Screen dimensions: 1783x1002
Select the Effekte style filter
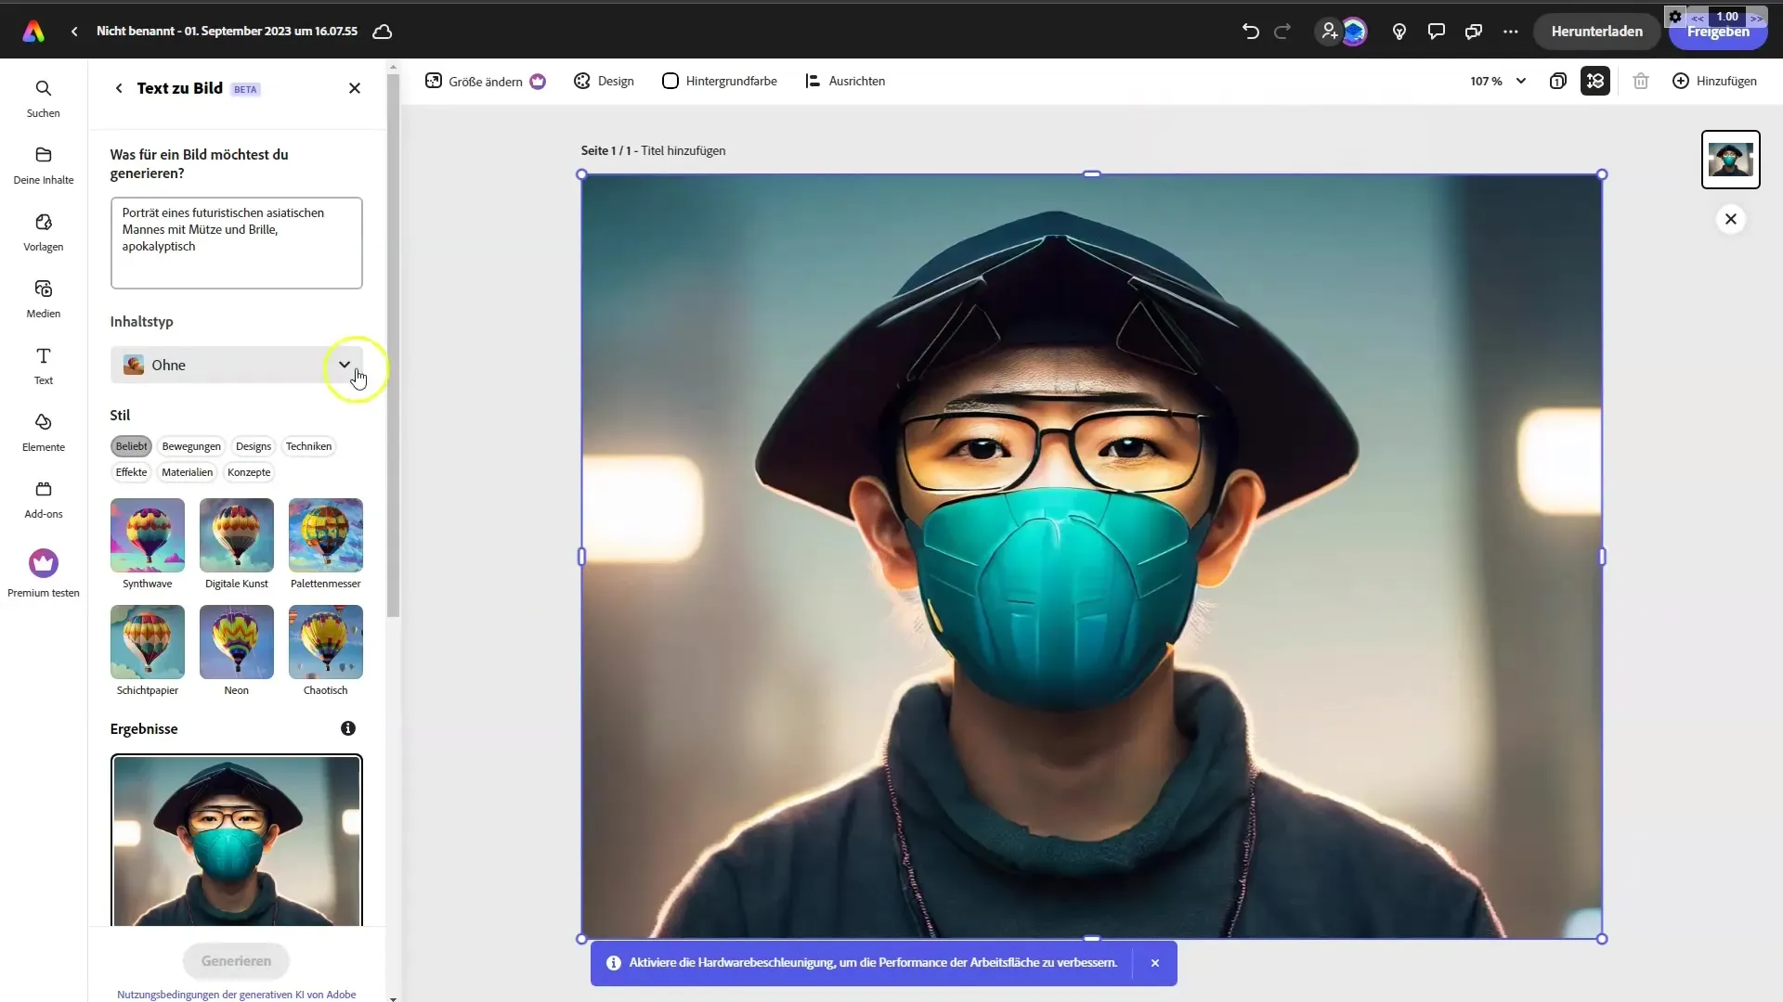pyautogui.click(x=131, y=472)
